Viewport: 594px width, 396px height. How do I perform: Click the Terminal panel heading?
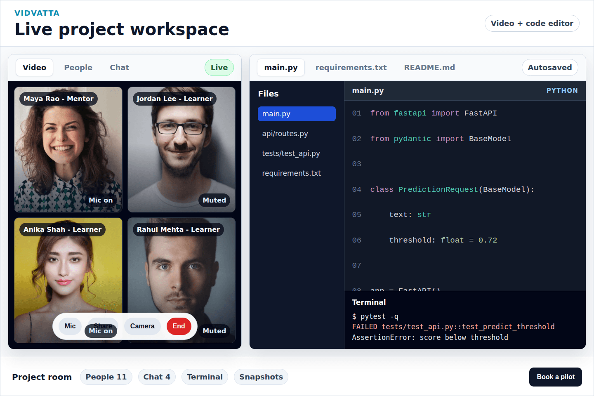pos(369,302)
